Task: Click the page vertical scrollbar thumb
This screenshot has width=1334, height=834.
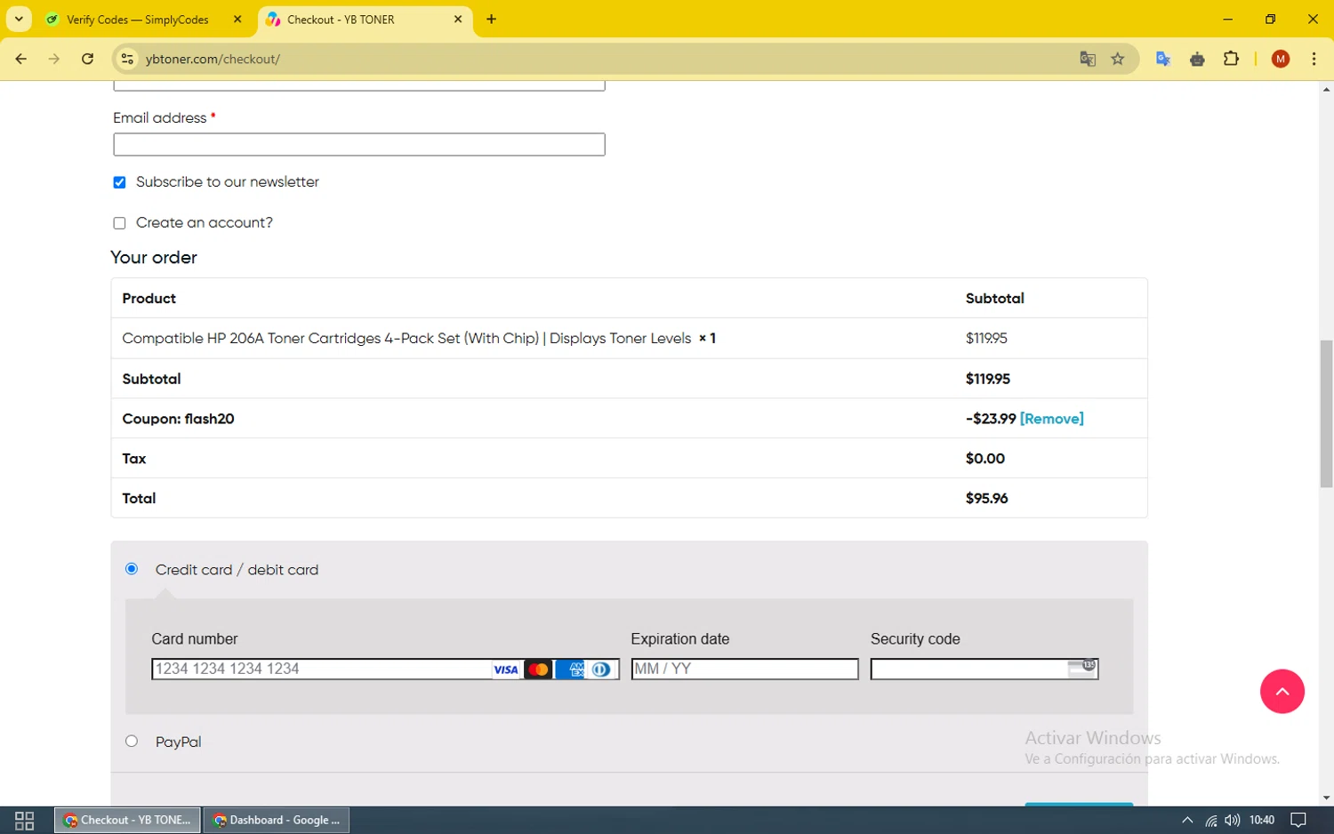Action: coord(1326,413)
